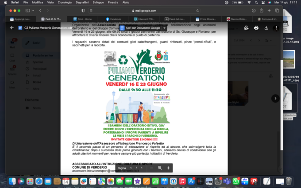This screenshot has width=301, height=188.
Task: Open the File menu
Action: point(26,2)
